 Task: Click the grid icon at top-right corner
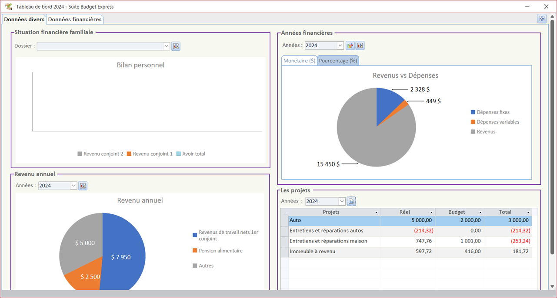point(541,19)
